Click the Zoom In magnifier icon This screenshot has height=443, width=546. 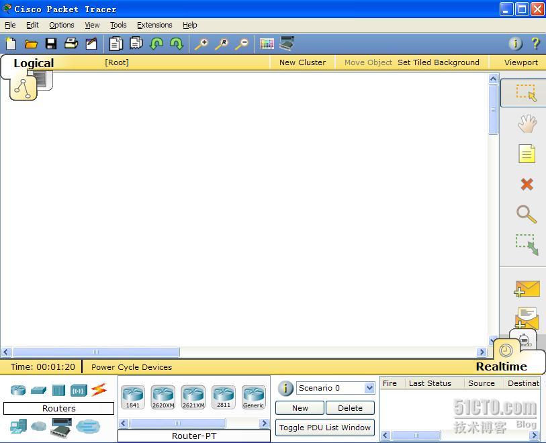(201, 44)
